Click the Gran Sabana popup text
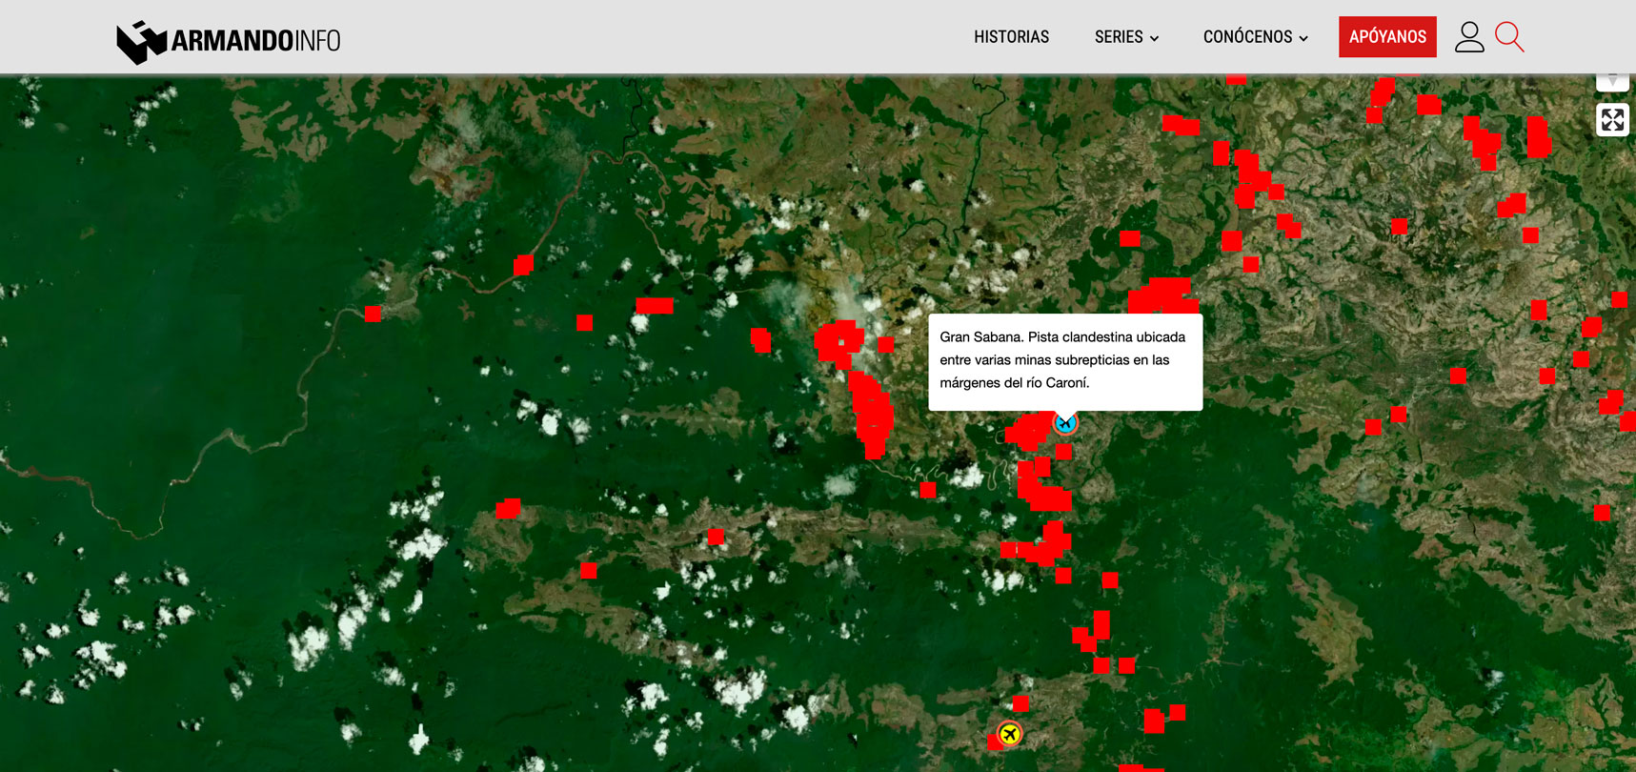 coord(1063,360)
